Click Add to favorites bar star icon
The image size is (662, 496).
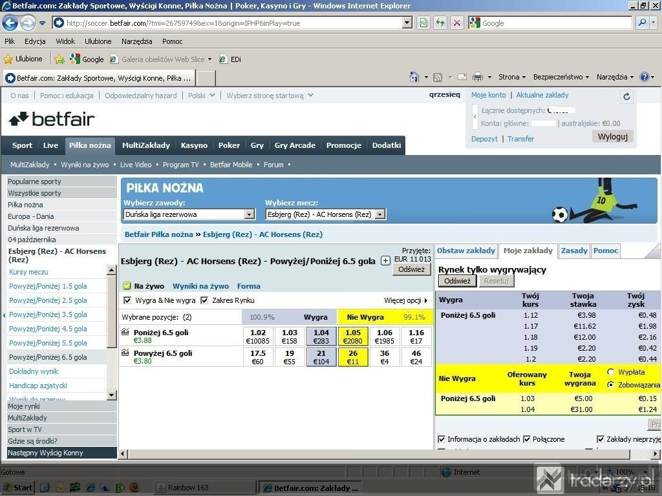[59, 59]
